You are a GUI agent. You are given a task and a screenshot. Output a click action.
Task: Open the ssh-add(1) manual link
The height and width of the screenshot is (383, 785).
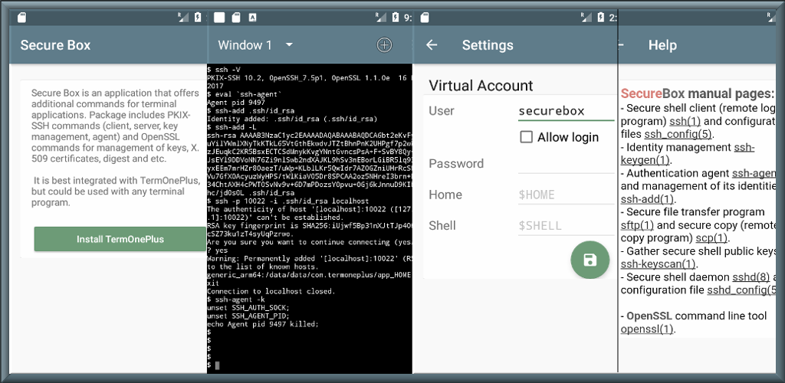(647, 199)
